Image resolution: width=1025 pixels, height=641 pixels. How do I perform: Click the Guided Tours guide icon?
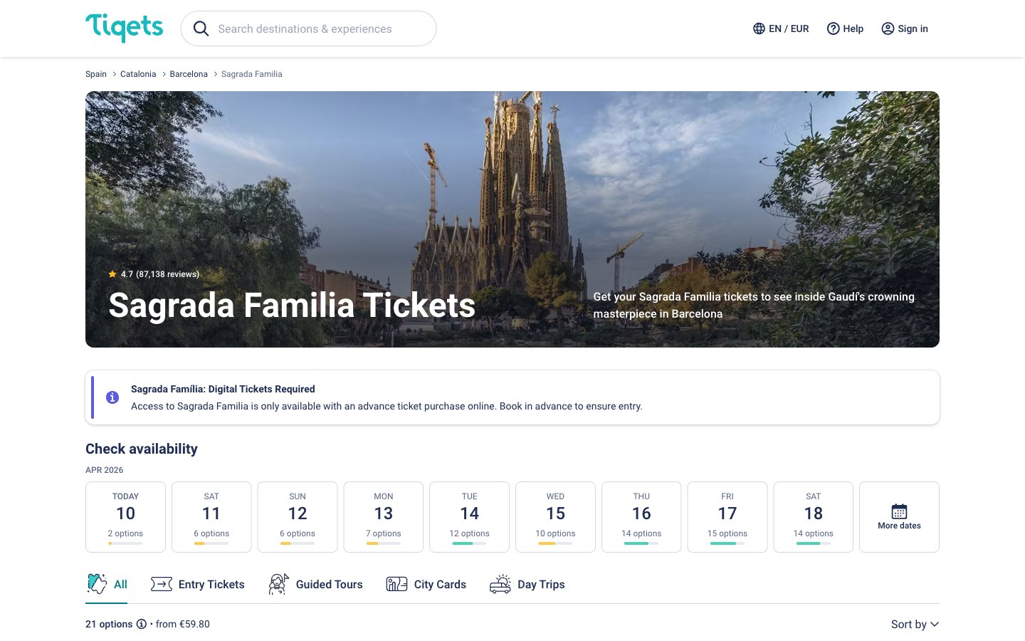click(x=278, y=584)
